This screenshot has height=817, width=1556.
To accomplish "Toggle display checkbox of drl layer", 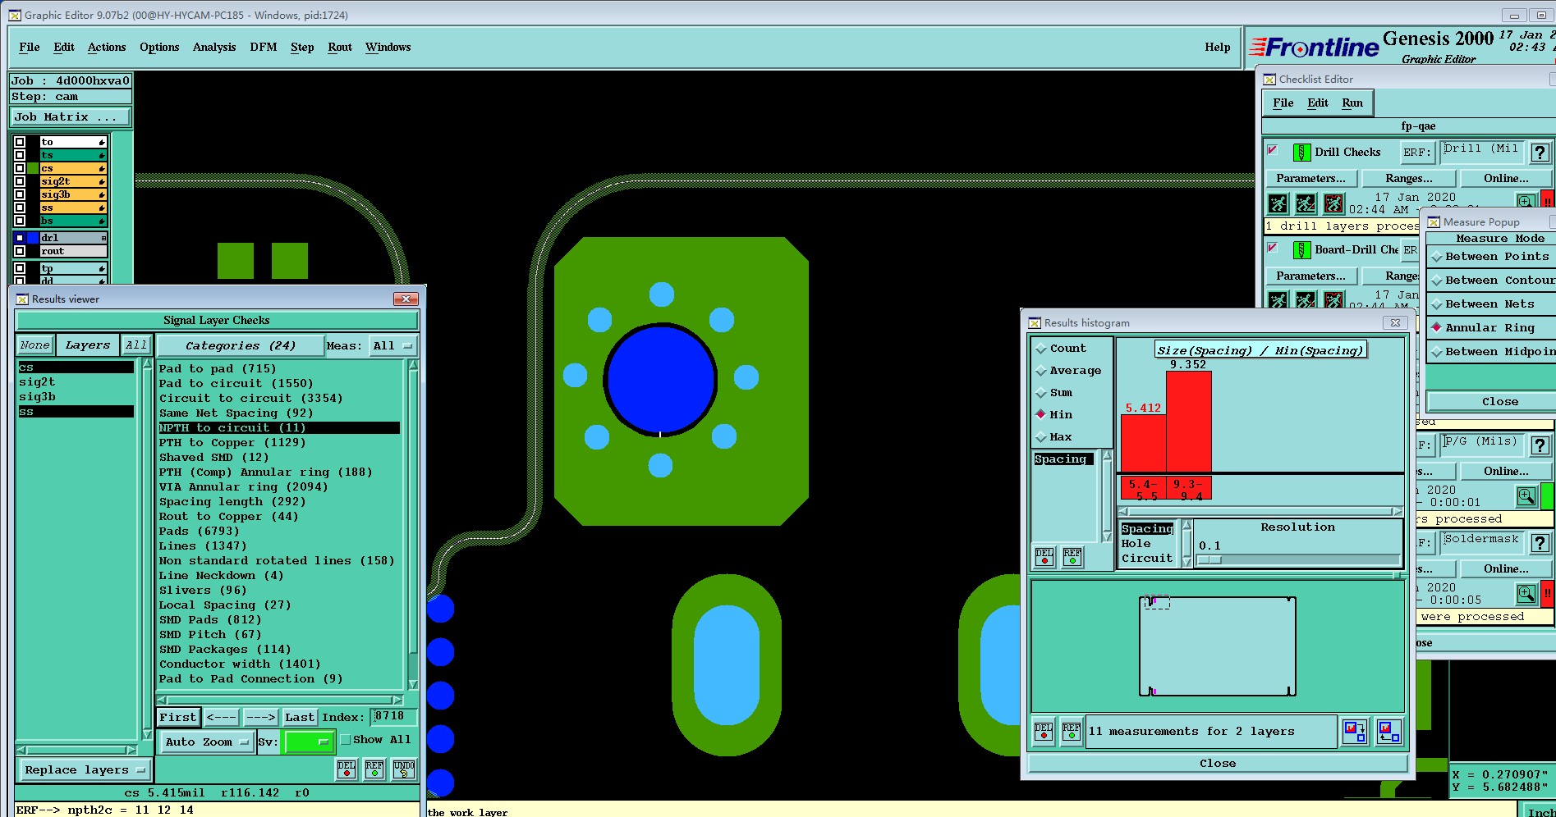I will click(x=20, y=238).
